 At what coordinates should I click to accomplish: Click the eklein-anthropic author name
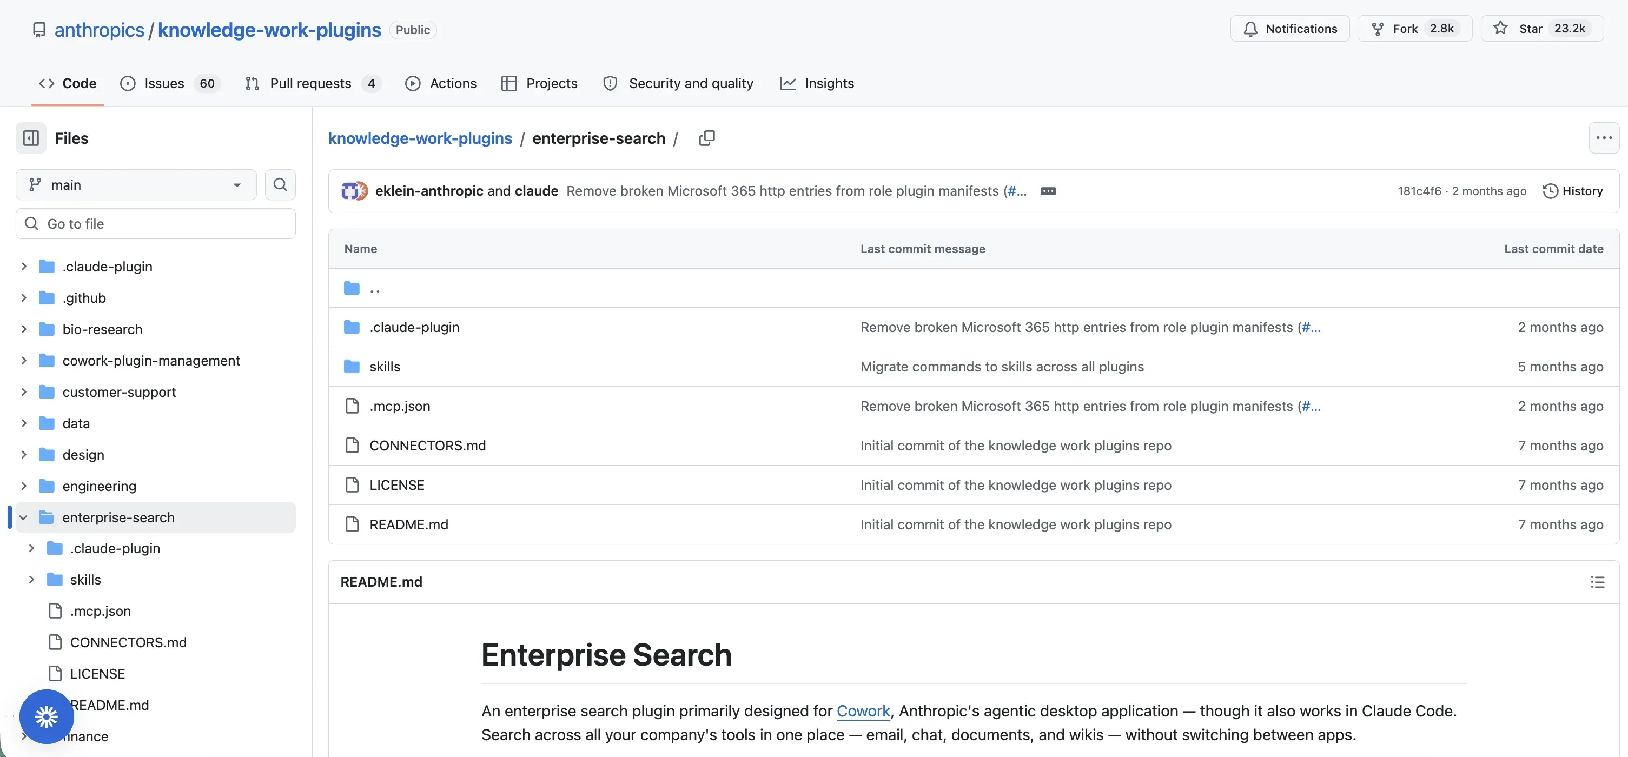click(x=429, y=191)
